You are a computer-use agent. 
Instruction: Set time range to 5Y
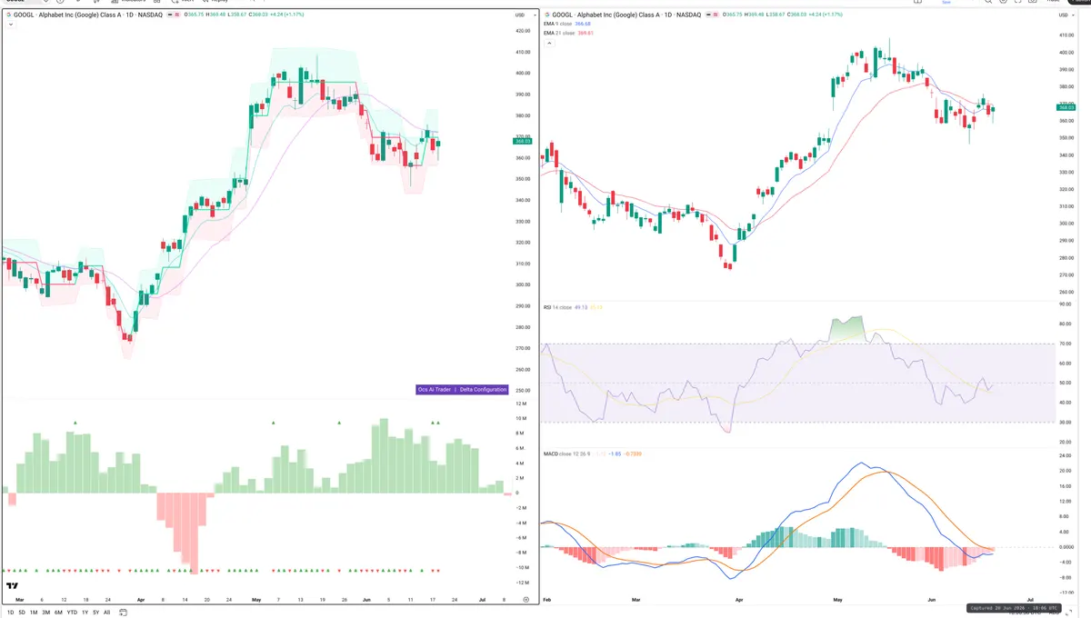95,613
